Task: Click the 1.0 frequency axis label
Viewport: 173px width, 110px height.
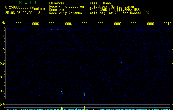Action: (3, 50)
